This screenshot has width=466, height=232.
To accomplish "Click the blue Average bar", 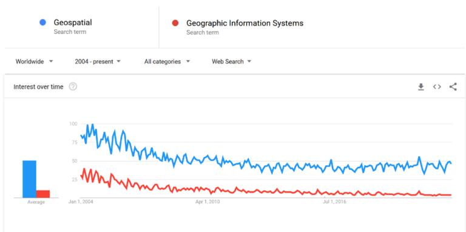I will pyautogui.click(x=29, y=179).
